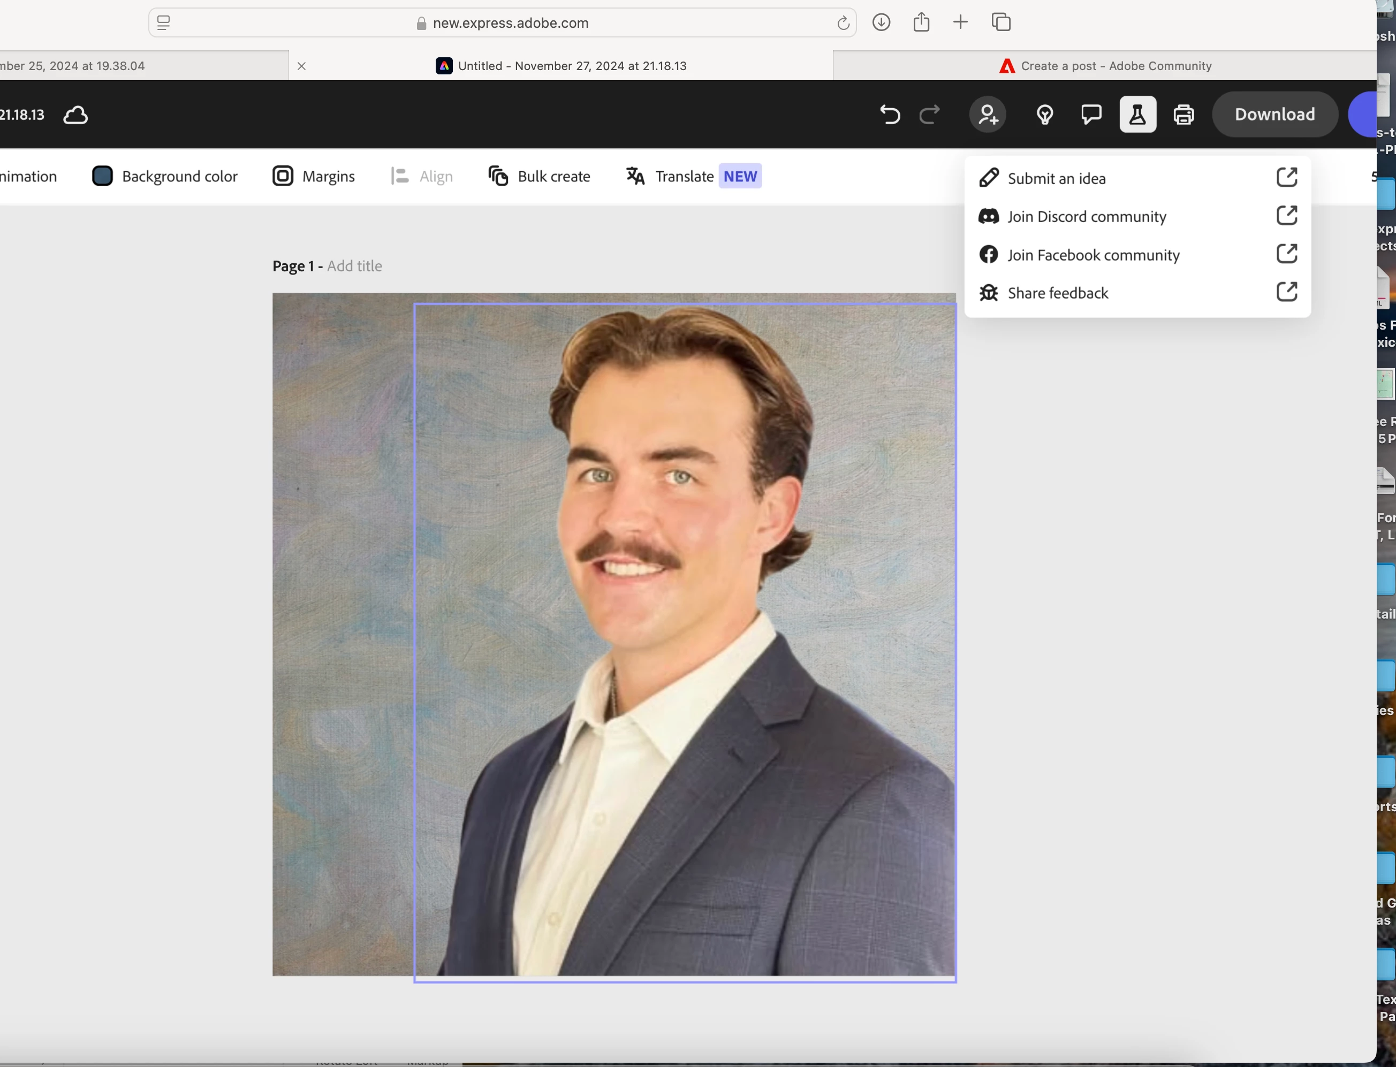
Task: Open the Background color swatch
Action: pyautogui.click(x=103, y=176)
